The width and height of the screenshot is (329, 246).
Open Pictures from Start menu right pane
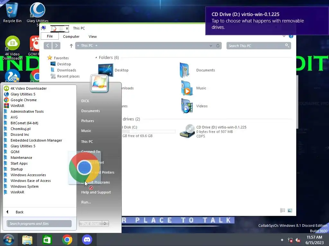click(x=87, y=121)
